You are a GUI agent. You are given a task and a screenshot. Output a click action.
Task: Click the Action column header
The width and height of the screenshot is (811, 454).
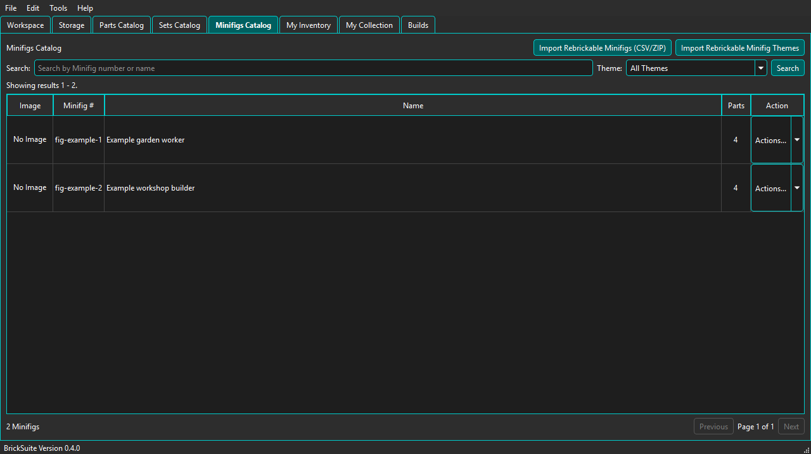[x=777, y=106]
